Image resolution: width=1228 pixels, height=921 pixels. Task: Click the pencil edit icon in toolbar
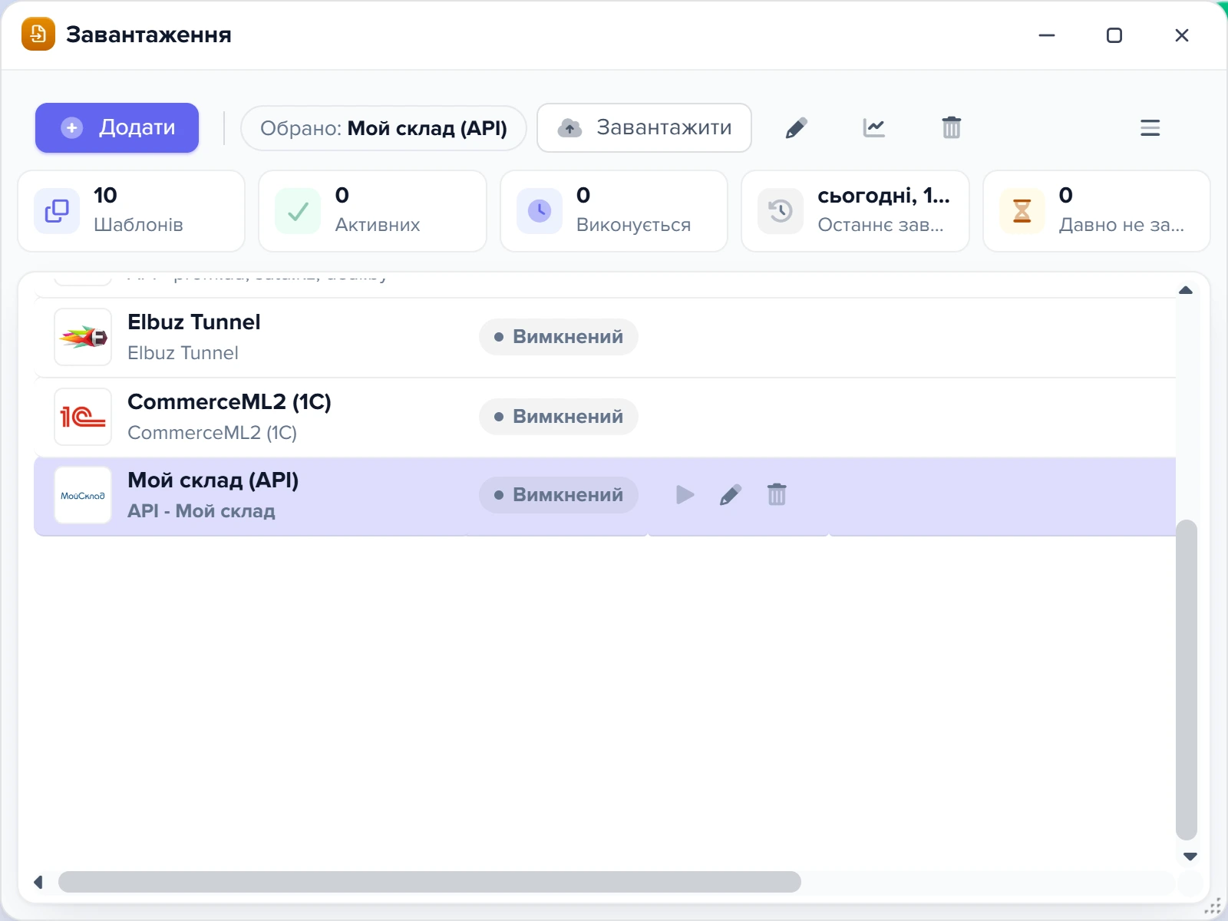click(797, 127)
